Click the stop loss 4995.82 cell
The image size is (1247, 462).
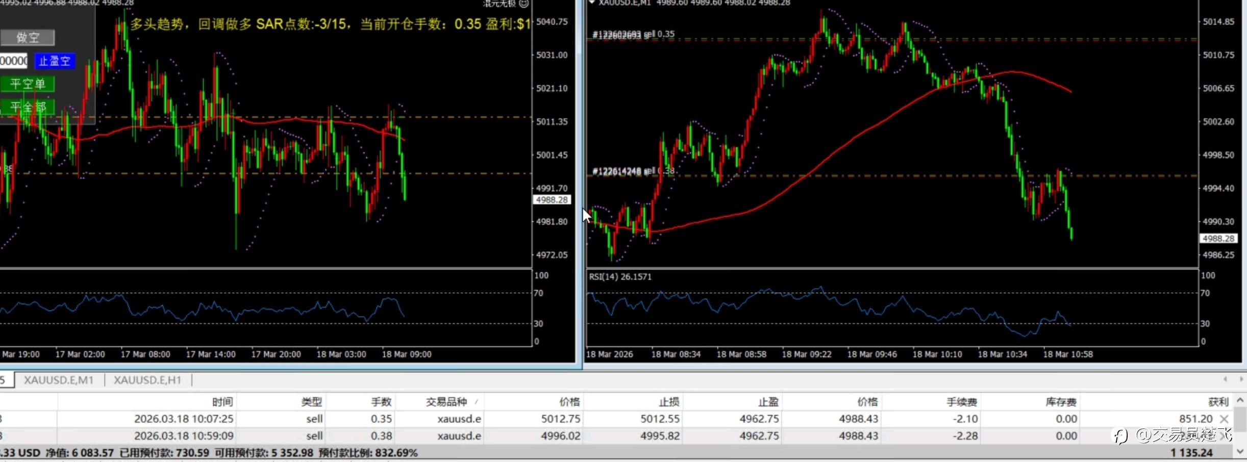(660, 435)
